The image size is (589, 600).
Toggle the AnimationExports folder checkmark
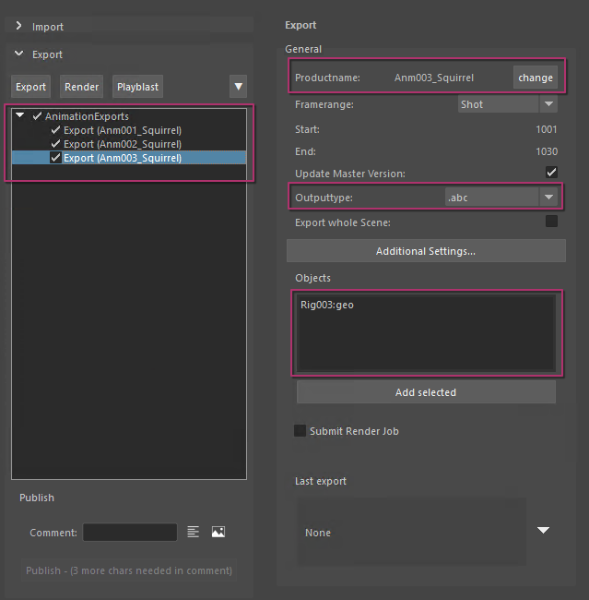(x=37, y=116)
